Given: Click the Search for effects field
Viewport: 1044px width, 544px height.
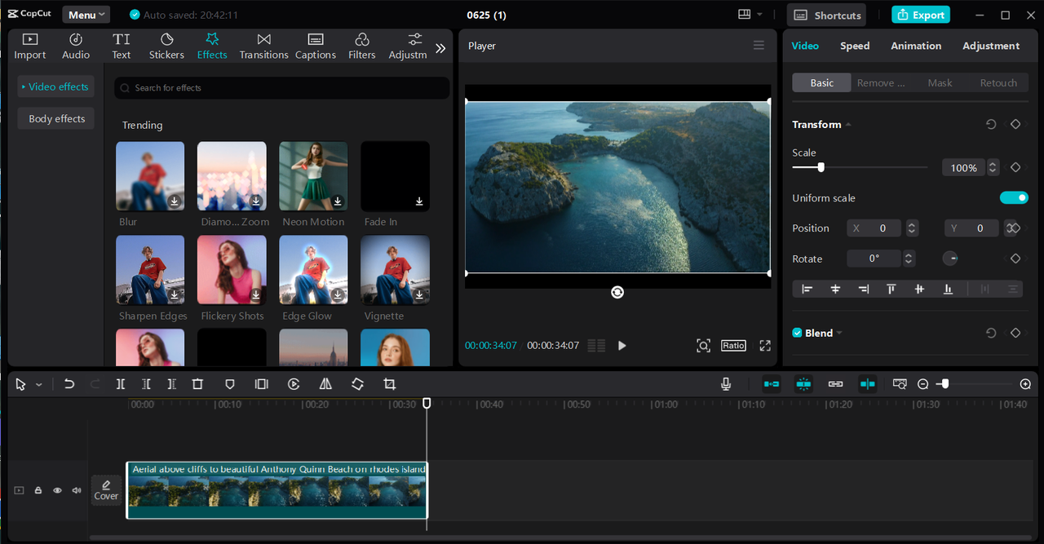Looking at the screenshot, I should 282,87.
